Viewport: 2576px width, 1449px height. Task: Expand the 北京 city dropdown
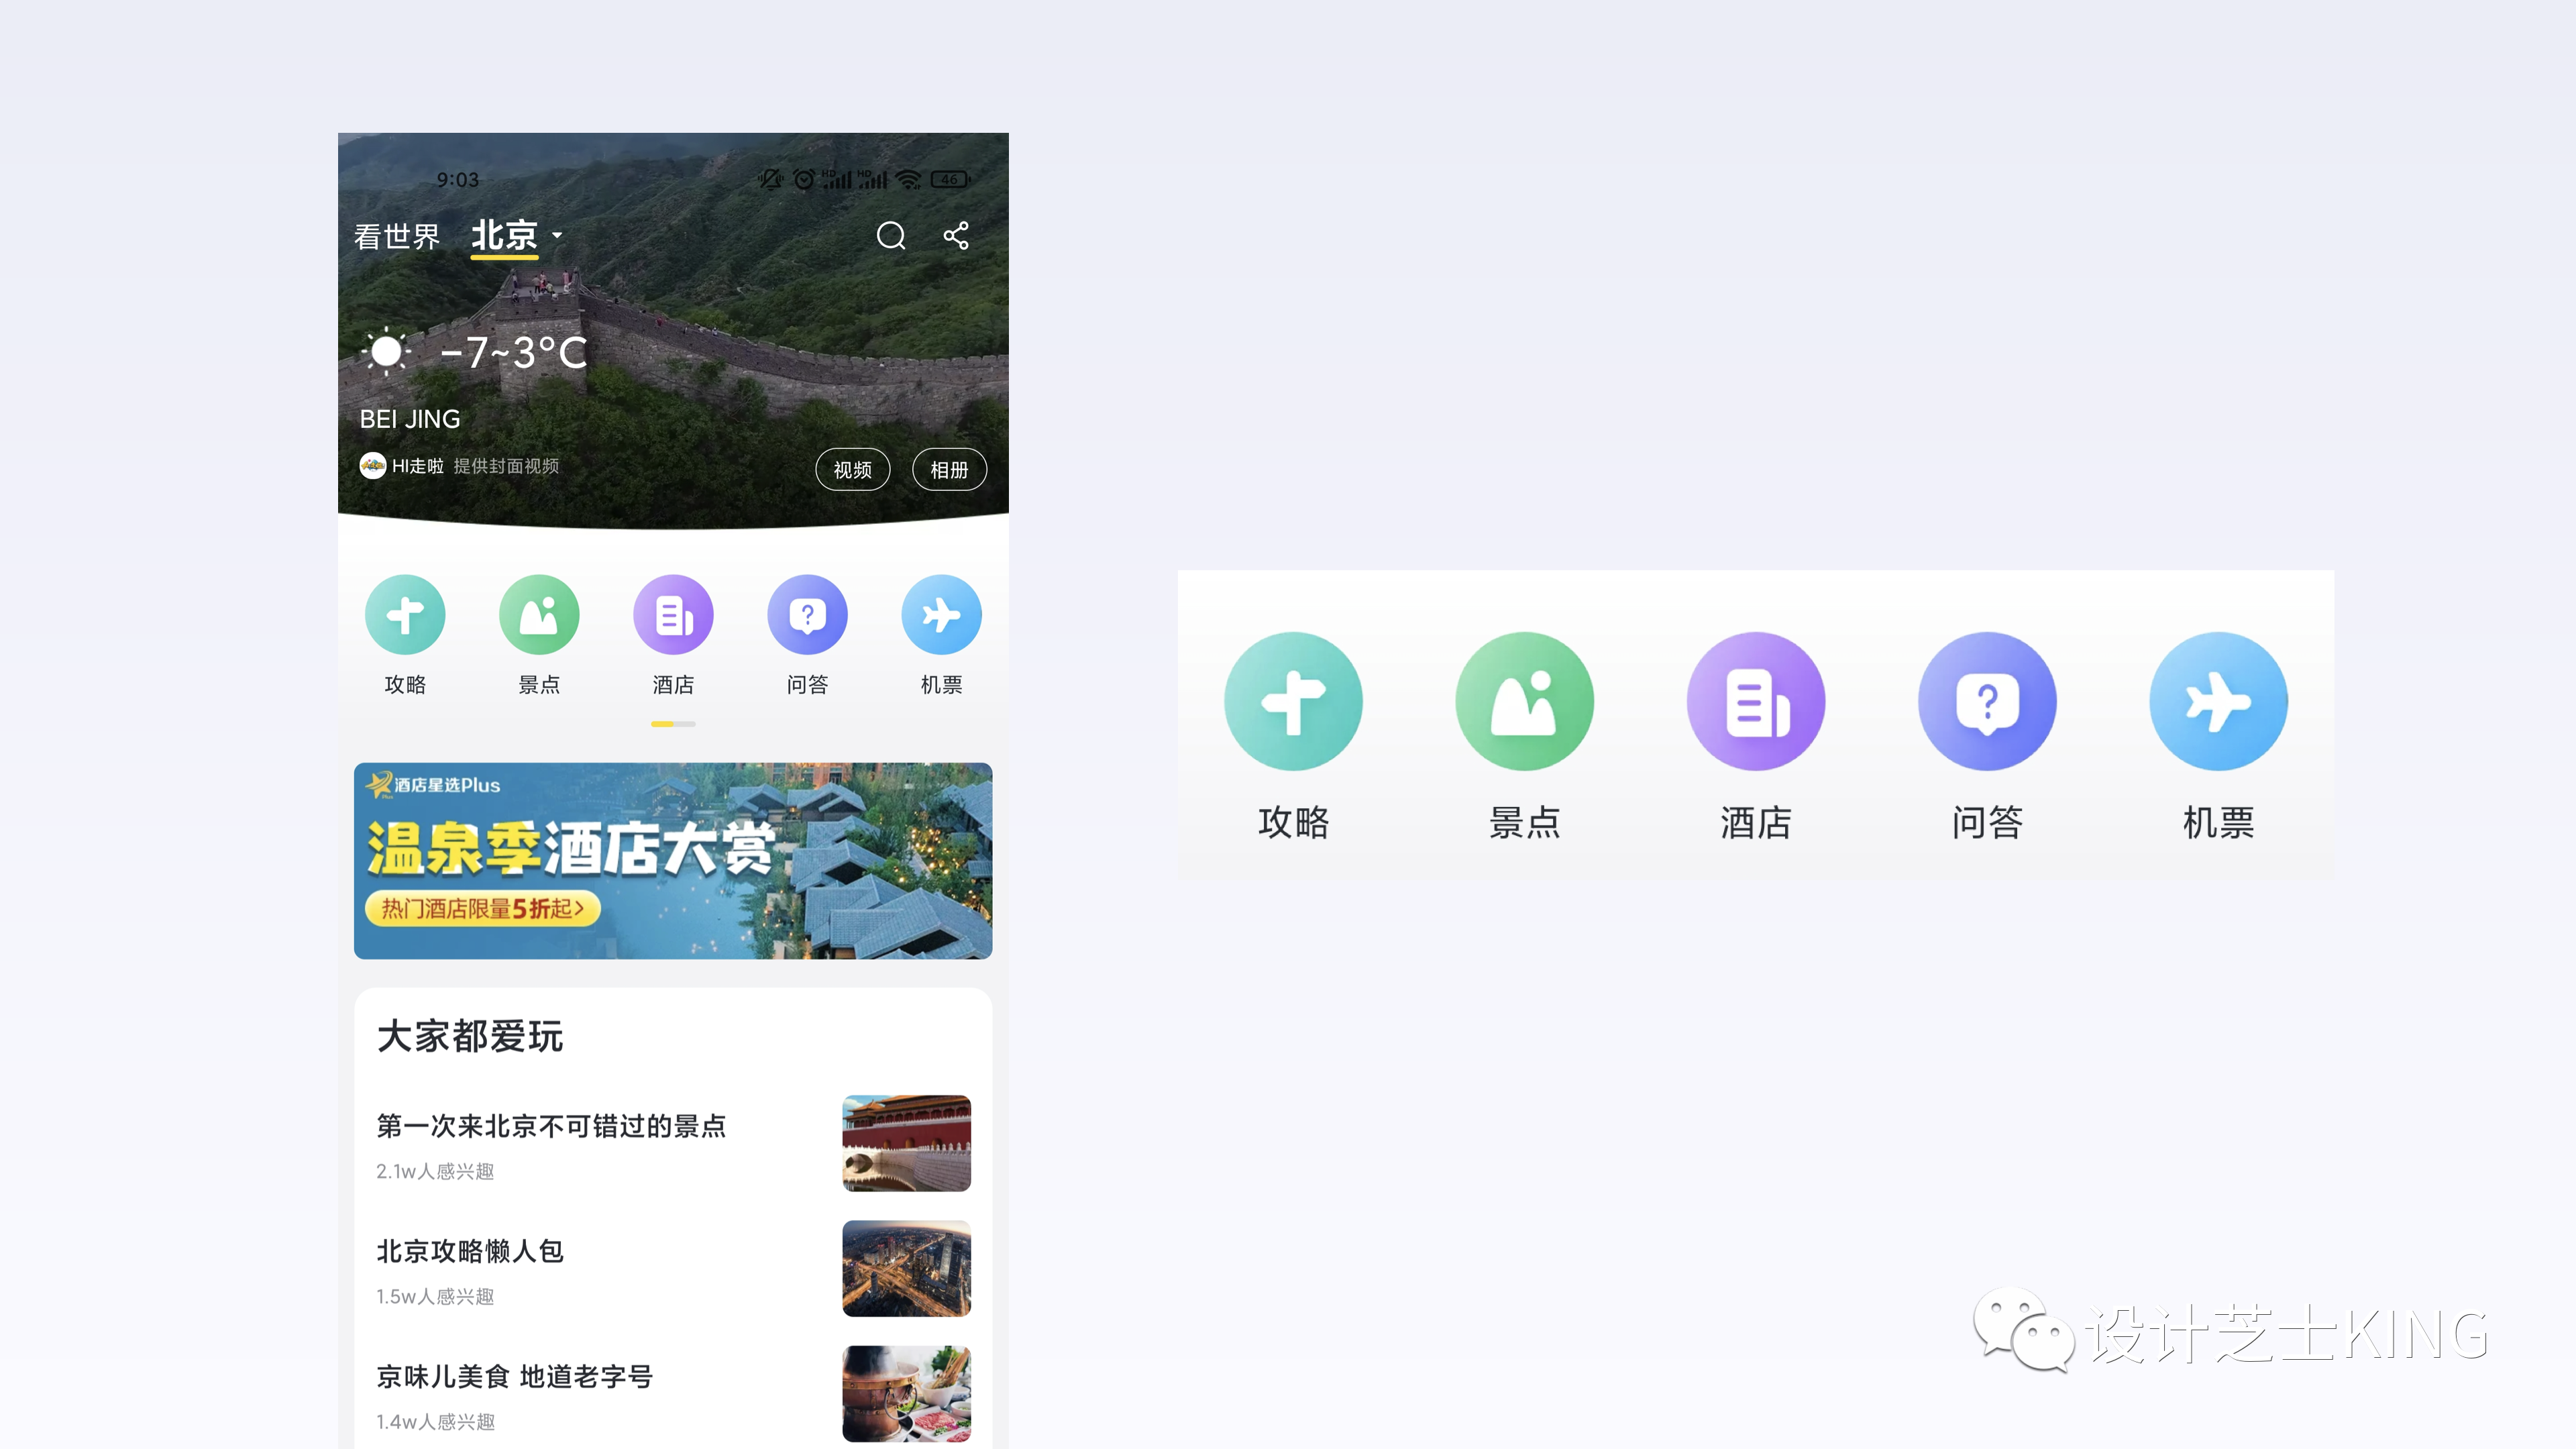[557, 236]
